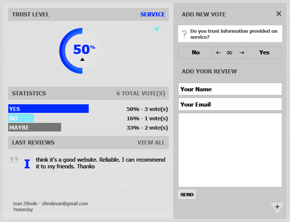This screenshot has width=290, height=222.
Task: Close the Add New Vote panel
Action: pyautogui.click(x=279, y=14)
